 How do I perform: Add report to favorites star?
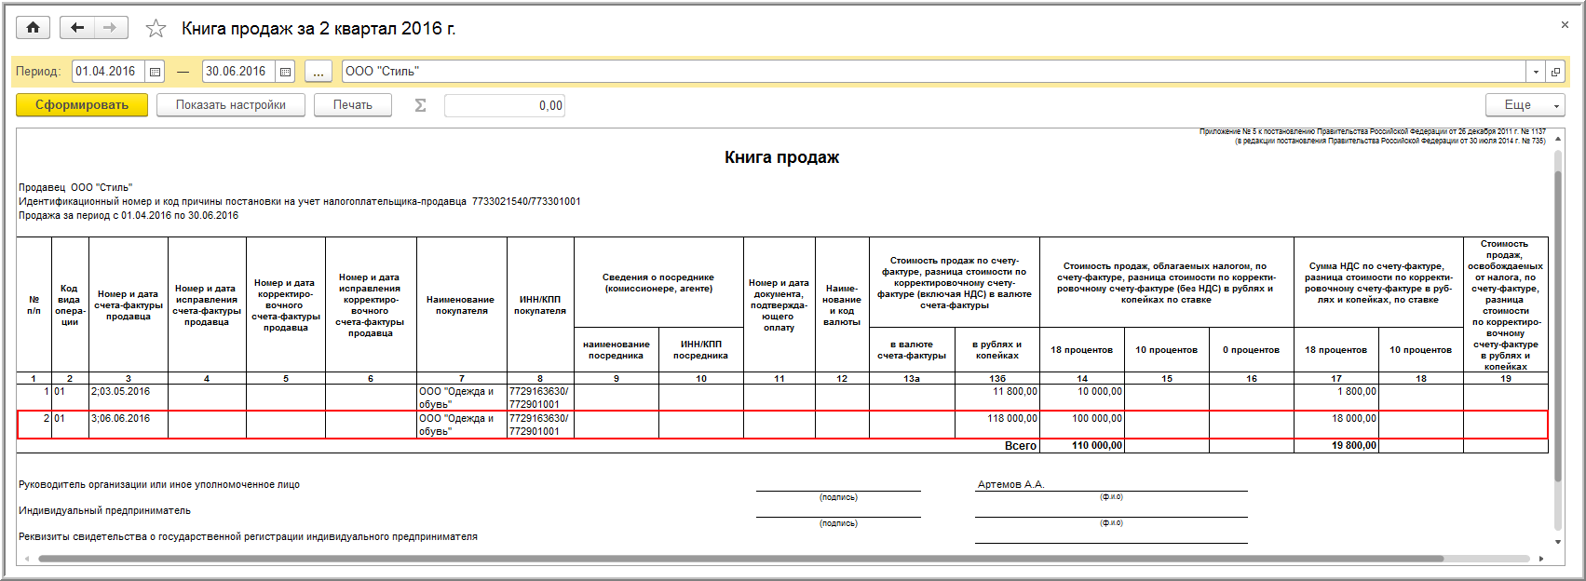point(156,29)
